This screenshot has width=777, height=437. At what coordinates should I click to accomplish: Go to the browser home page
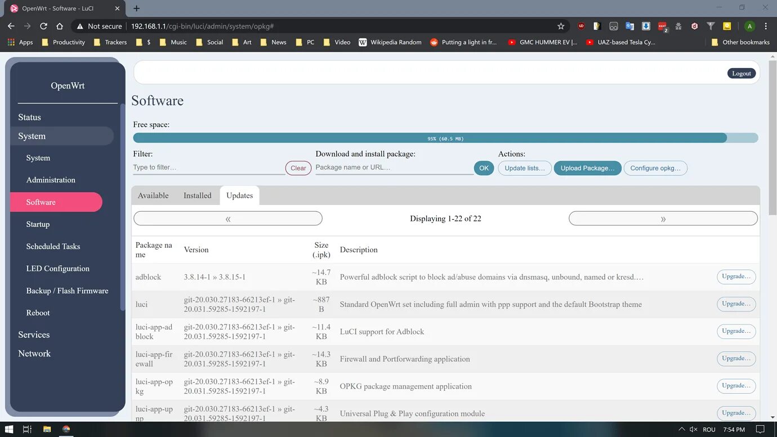(x=60, y=26)
